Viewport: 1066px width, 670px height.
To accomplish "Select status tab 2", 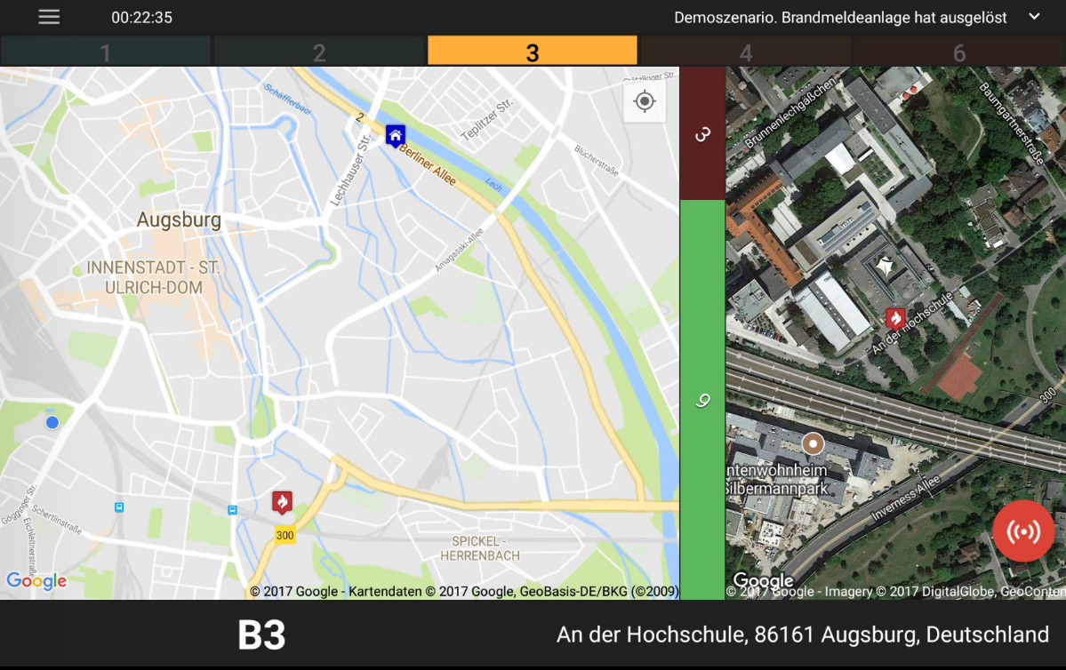I will [319, 52].
